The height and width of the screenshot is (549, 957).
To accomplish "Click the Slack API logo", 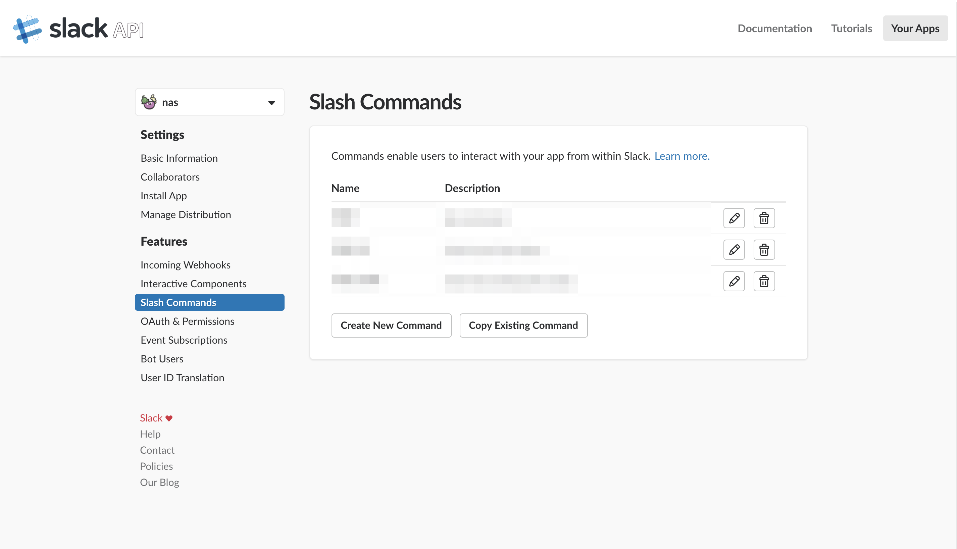I will click(78, 29).
